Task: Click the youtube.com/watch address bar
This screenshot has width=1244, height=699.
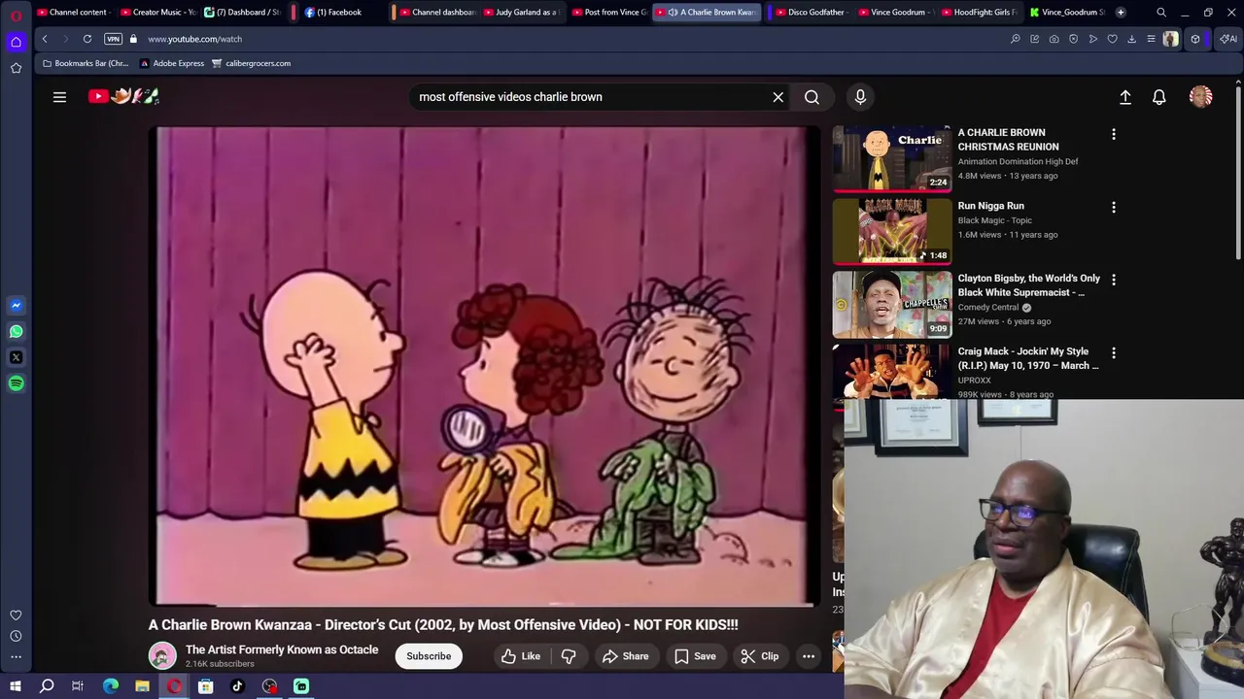Action: (573, 39)
